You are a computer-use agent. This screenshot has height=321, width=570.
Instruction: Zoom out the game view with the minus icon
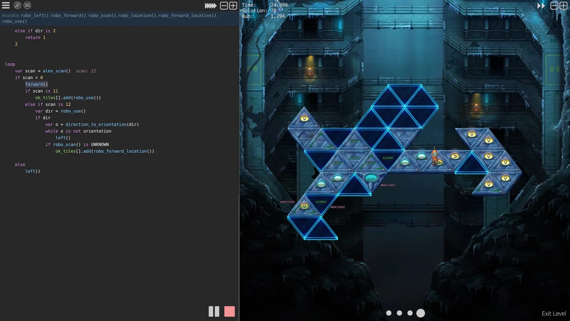[554, 5]
